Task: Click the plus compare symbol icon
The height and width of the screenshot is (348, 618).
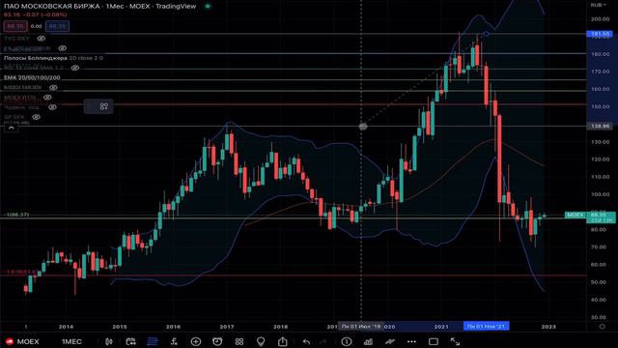Action: (x=195, y=341)
